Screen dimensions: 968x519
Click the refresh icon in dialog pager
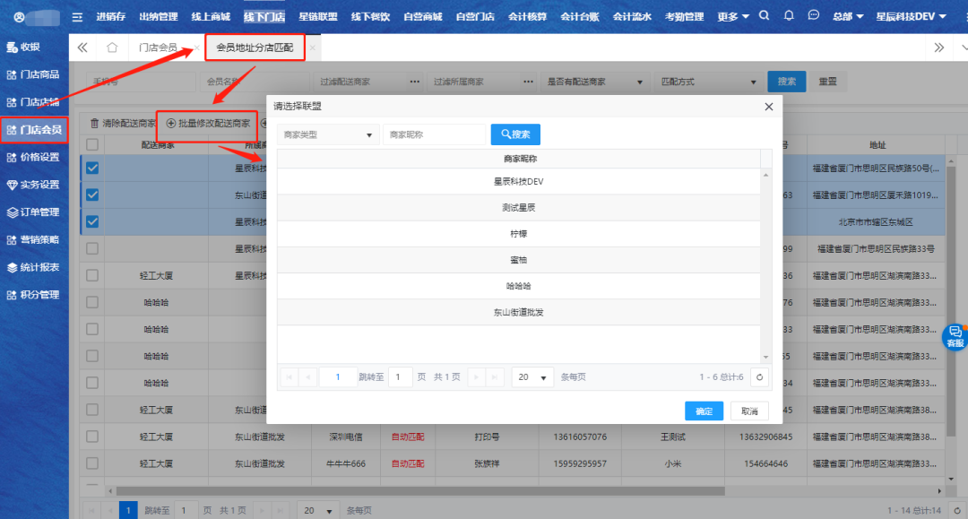[x=760, y=377]
